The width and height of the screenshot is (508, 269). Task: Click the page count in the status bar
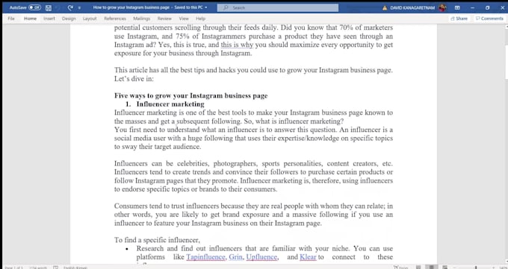13,268
